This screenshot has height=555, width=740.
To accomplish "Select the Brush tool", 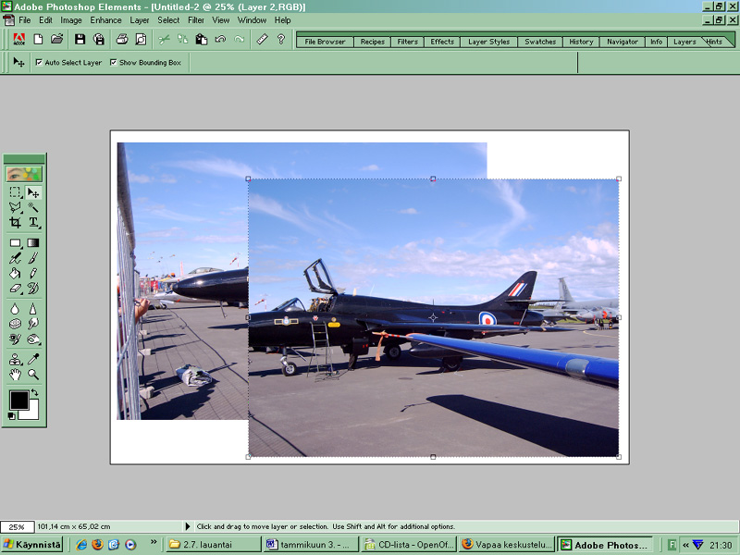I will click(33, 258).
